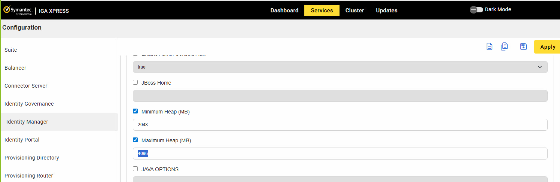Screen dimensions: 560x182
Task: Enable the JBoss Home checkbox
Action: click(136, 82)
